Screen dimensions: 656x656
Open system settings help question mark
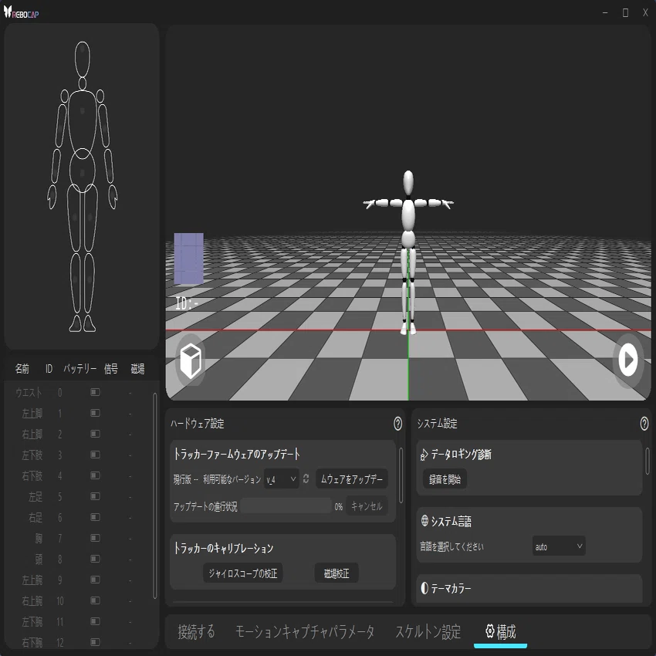[644, 424]
